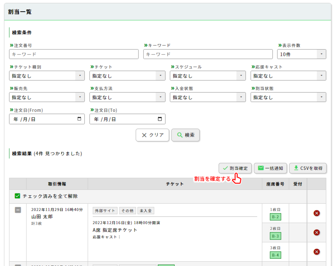Download results with CSVを取得 button
Image resolution: width=335 pixels, height=266 pixels.
coord(308,168)
